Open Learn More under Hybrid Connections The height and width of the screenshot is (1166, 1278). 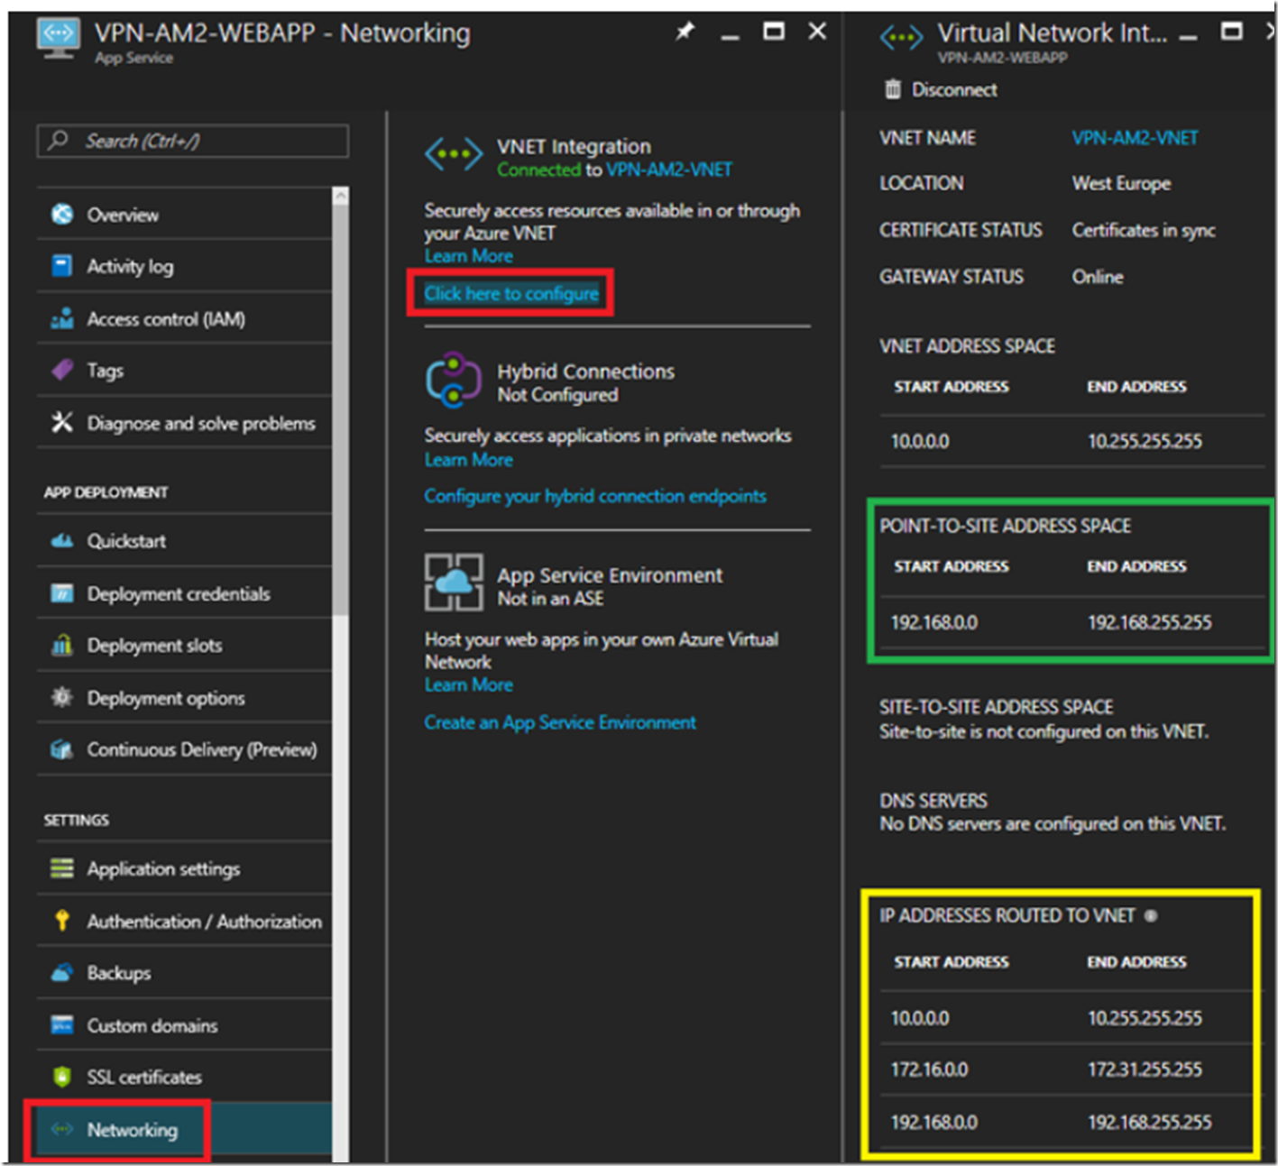point(469,460)
